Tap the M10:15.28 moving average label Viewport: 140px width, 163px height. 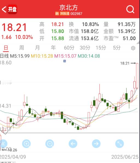(x=42, y=56)
